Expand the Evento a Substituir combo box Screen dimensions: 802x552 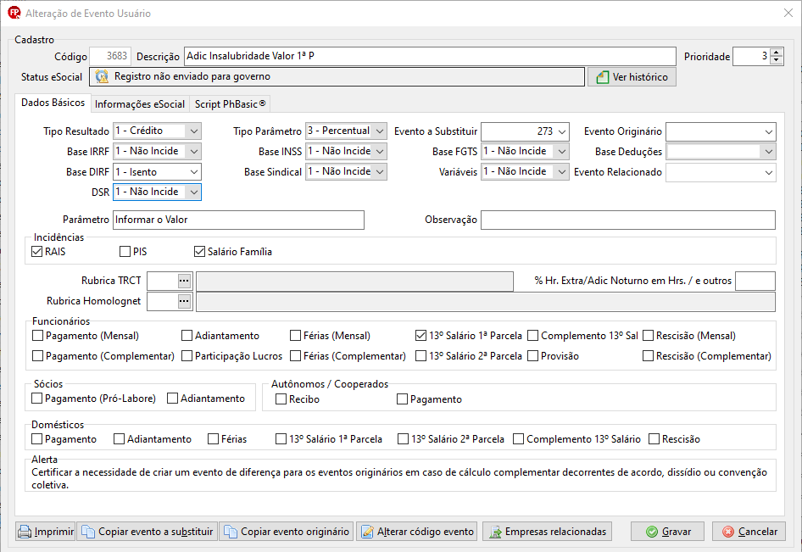pyautogui.click(x=562, y=131)
